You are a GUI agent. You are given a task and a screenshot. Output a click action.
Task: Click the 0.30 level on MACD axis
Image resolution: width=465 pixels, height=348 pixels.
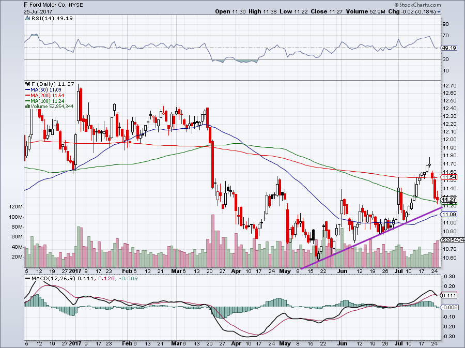(450, 277)
